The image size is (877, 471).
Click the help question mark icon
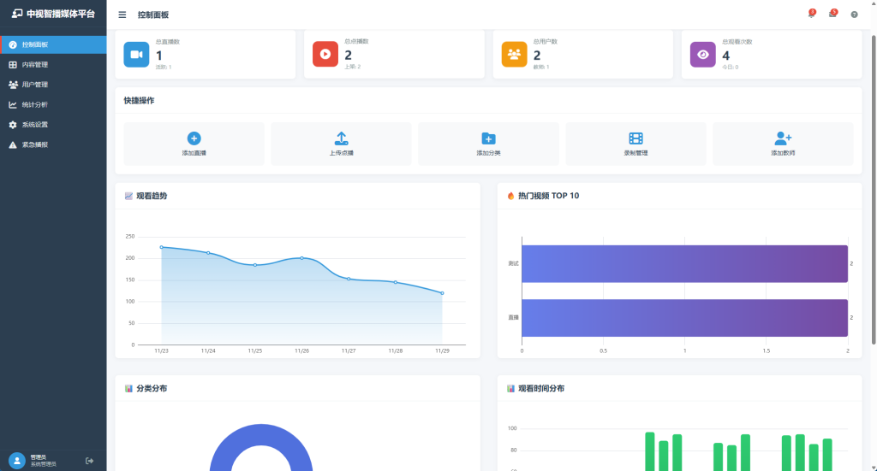pyautogui.click(x=854, y=15)
